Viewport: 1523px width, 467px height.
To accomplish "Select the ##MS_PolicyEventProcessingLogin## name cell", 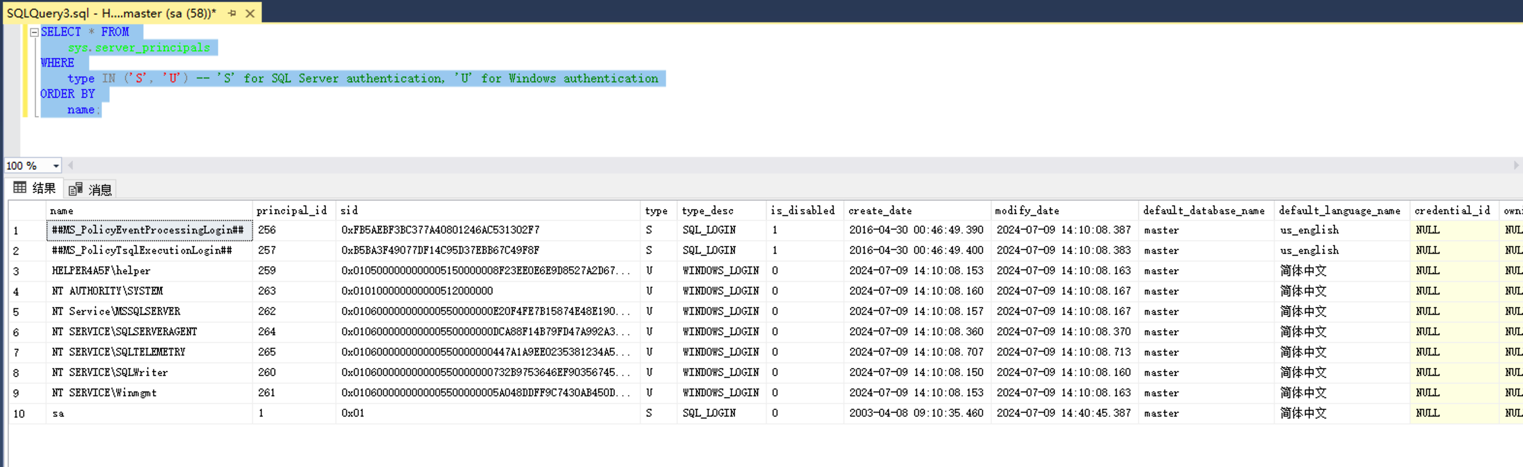I will coord(148,230).
